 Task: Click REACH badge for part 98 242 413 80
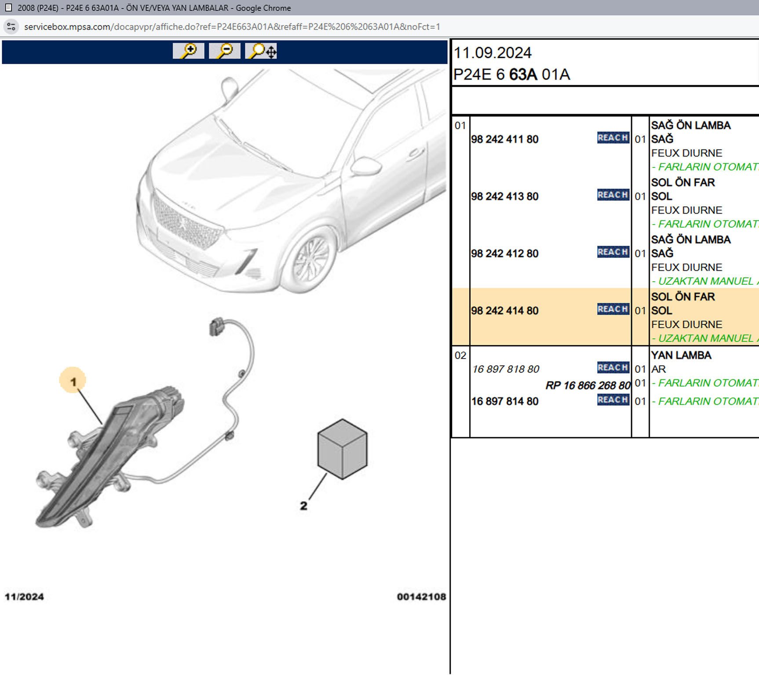613,195
